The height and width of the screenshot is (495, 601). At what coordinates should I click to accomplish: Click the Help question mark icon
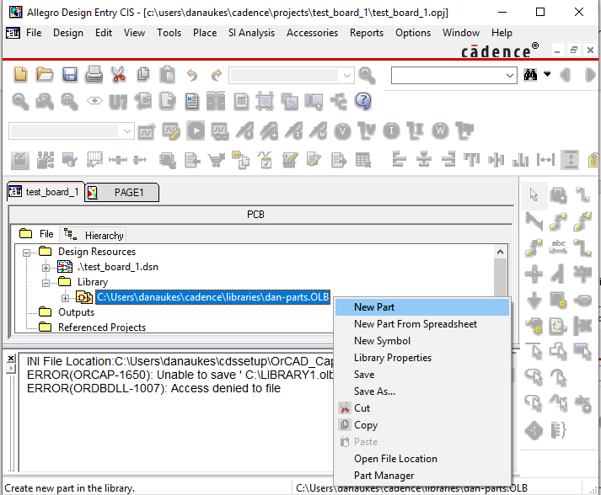363,102
